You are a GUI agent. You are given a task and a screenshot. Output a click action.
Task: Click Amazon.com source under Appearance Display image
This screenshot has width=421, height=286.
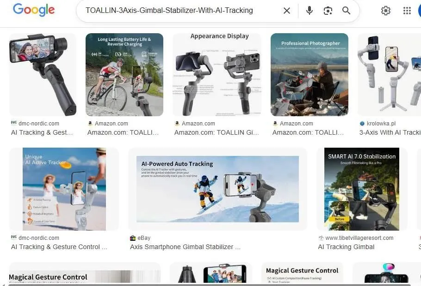(198, 124)
